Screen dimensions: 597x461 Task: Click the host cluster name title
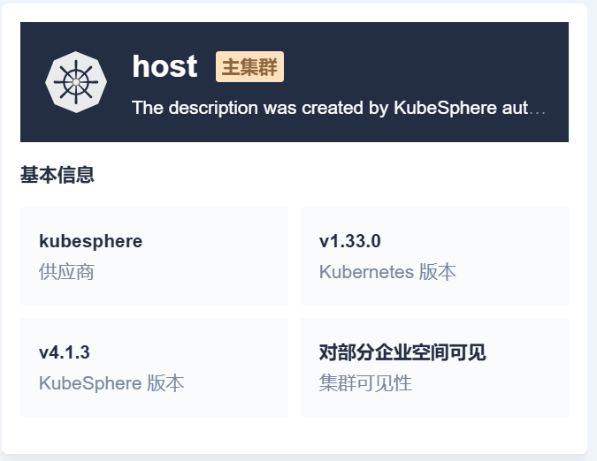[165, 66]
